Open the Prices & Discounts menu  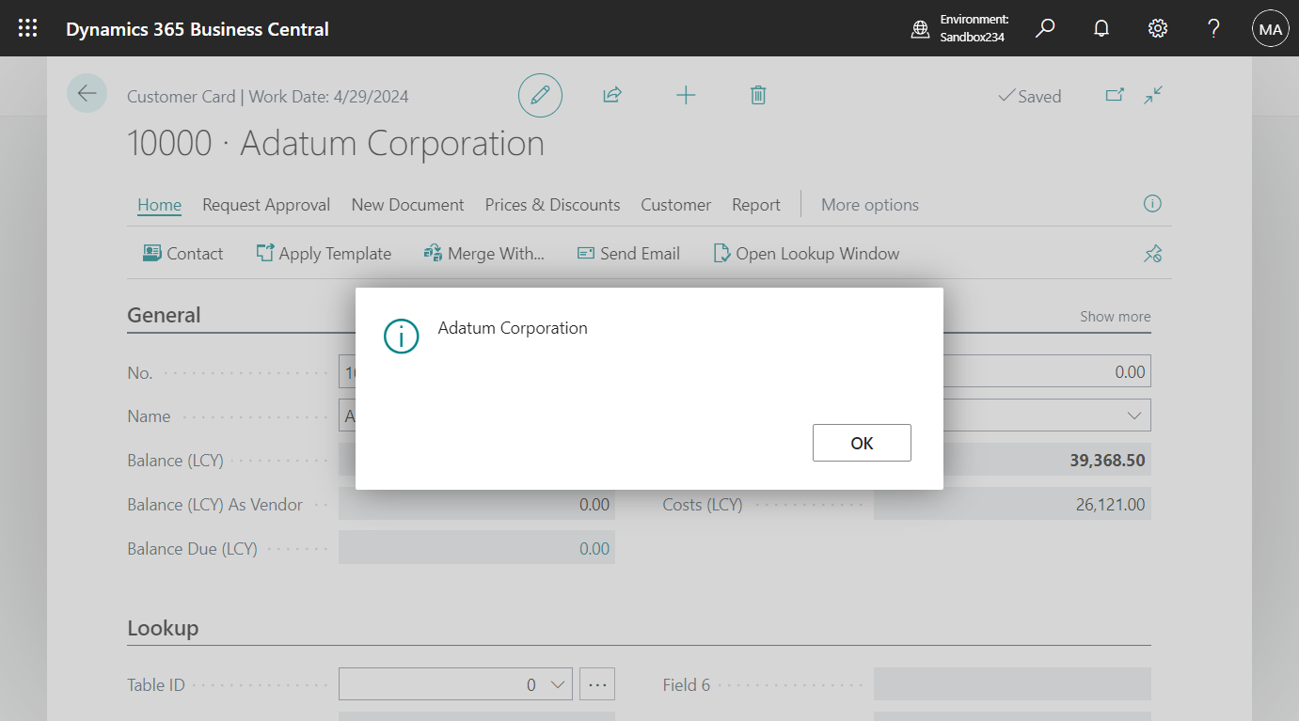(x=552, y=204)
